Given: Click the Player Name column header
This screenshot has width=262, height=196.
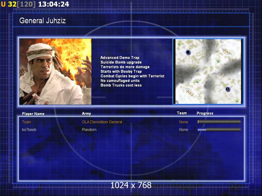Looking at the screenshot, I should tap(33, 114).
